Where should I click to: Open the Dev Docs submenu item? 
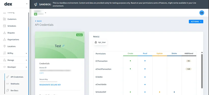tap(14, 90)
